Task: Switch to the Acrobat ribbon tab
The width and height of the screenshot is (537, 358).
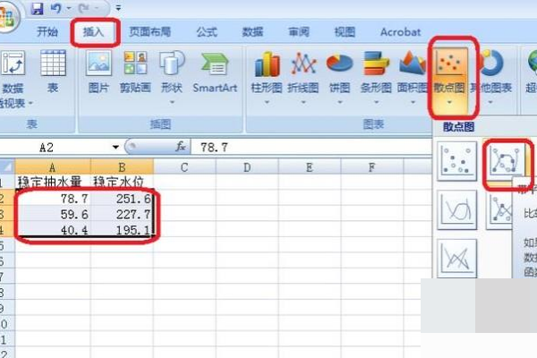Action: point(400,32)
